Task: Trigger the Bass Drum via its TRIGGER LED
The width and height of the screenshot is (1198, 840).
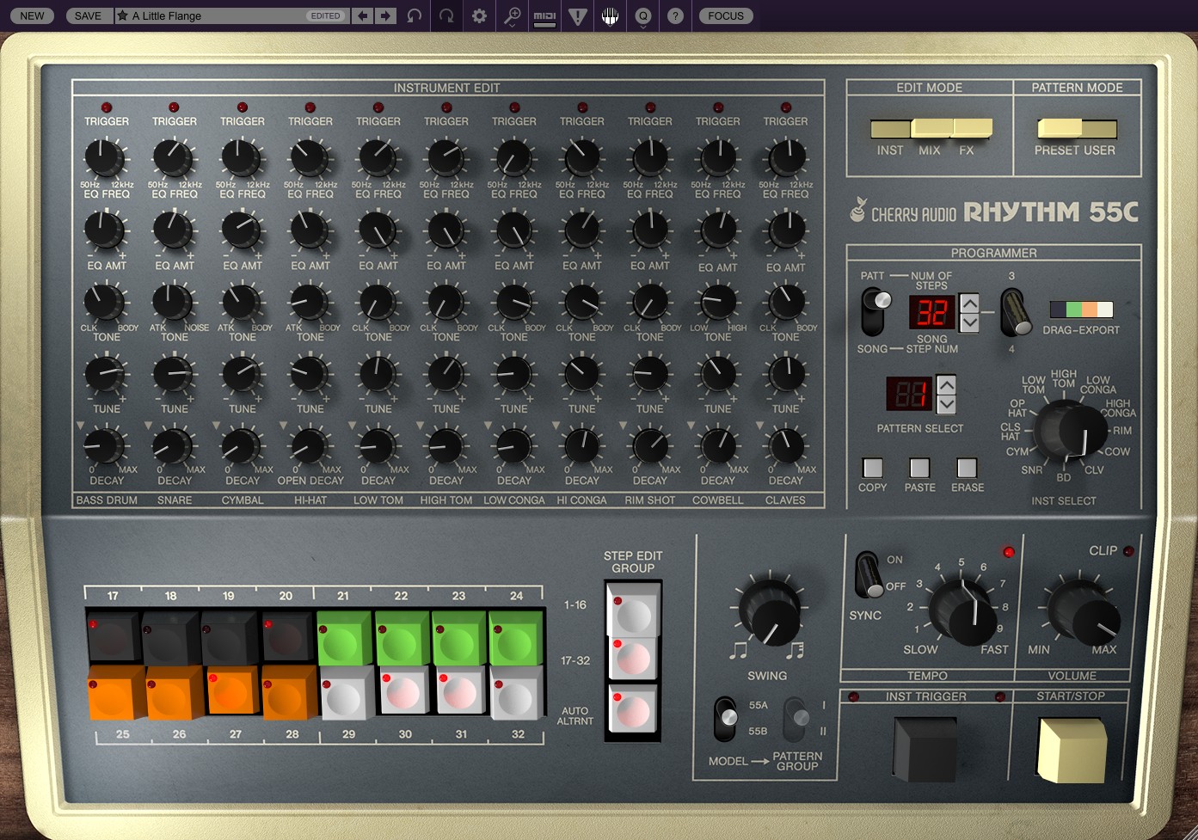Action: pos(107,107)
